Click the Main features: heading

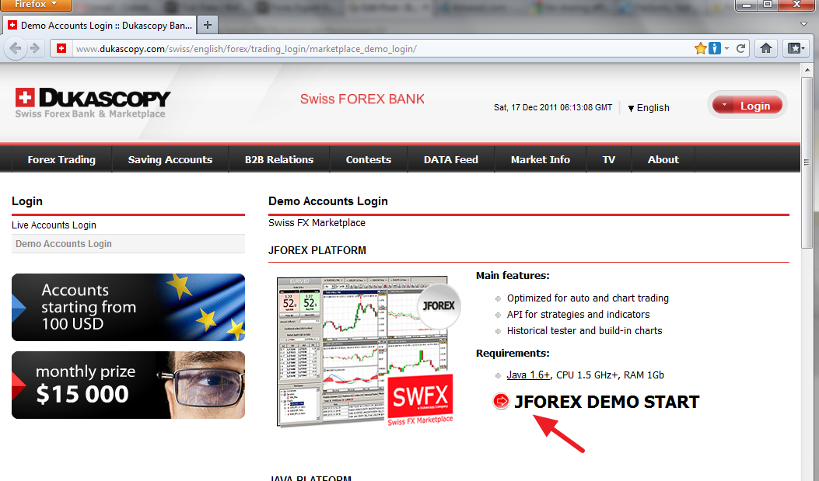tap(513, 275)
